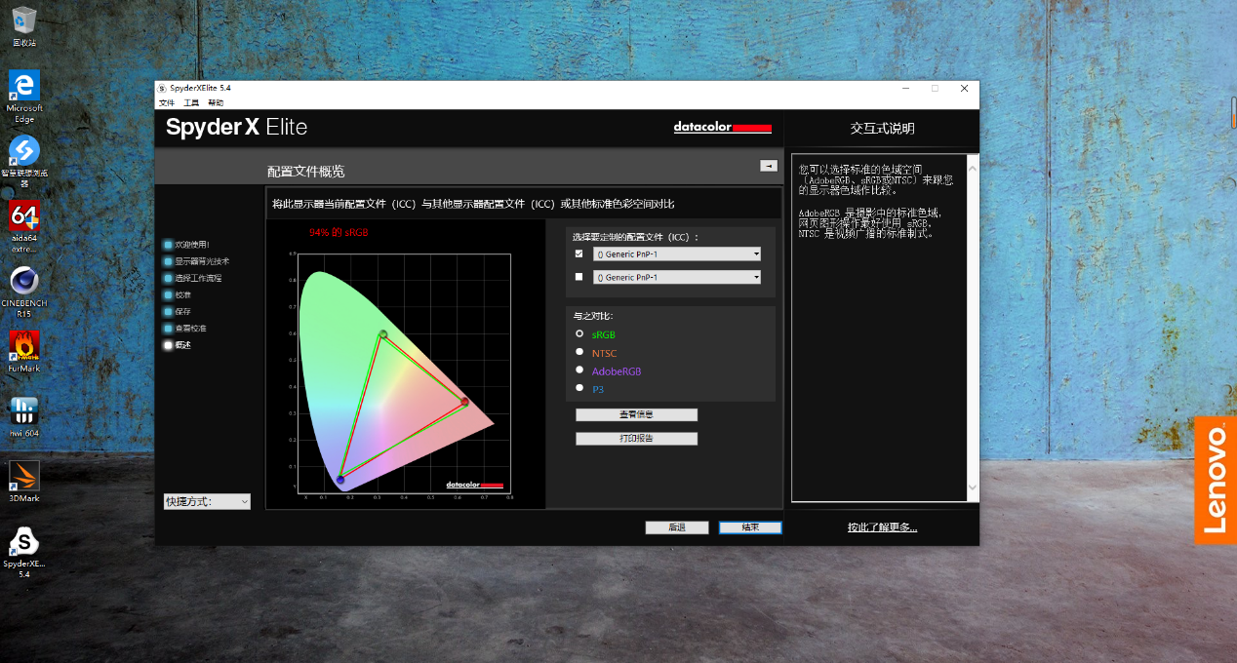Open the first Generic PnP-1 ICC dropdown
This screenshot has width=1237, height=663.
click(x=677, y=253)
